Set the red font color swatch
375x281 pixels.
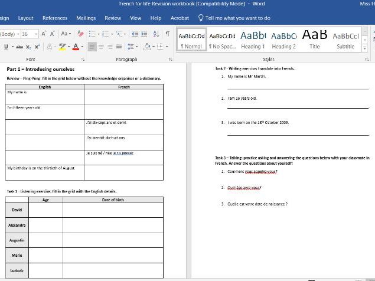(x=76, y=47)
